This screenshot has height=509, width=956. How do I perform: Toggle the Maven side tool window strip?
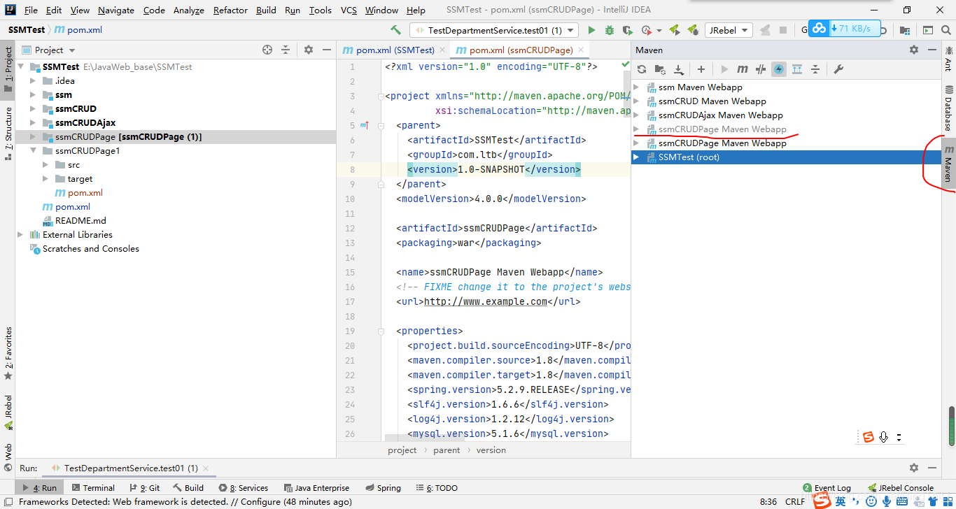(948, 164)
